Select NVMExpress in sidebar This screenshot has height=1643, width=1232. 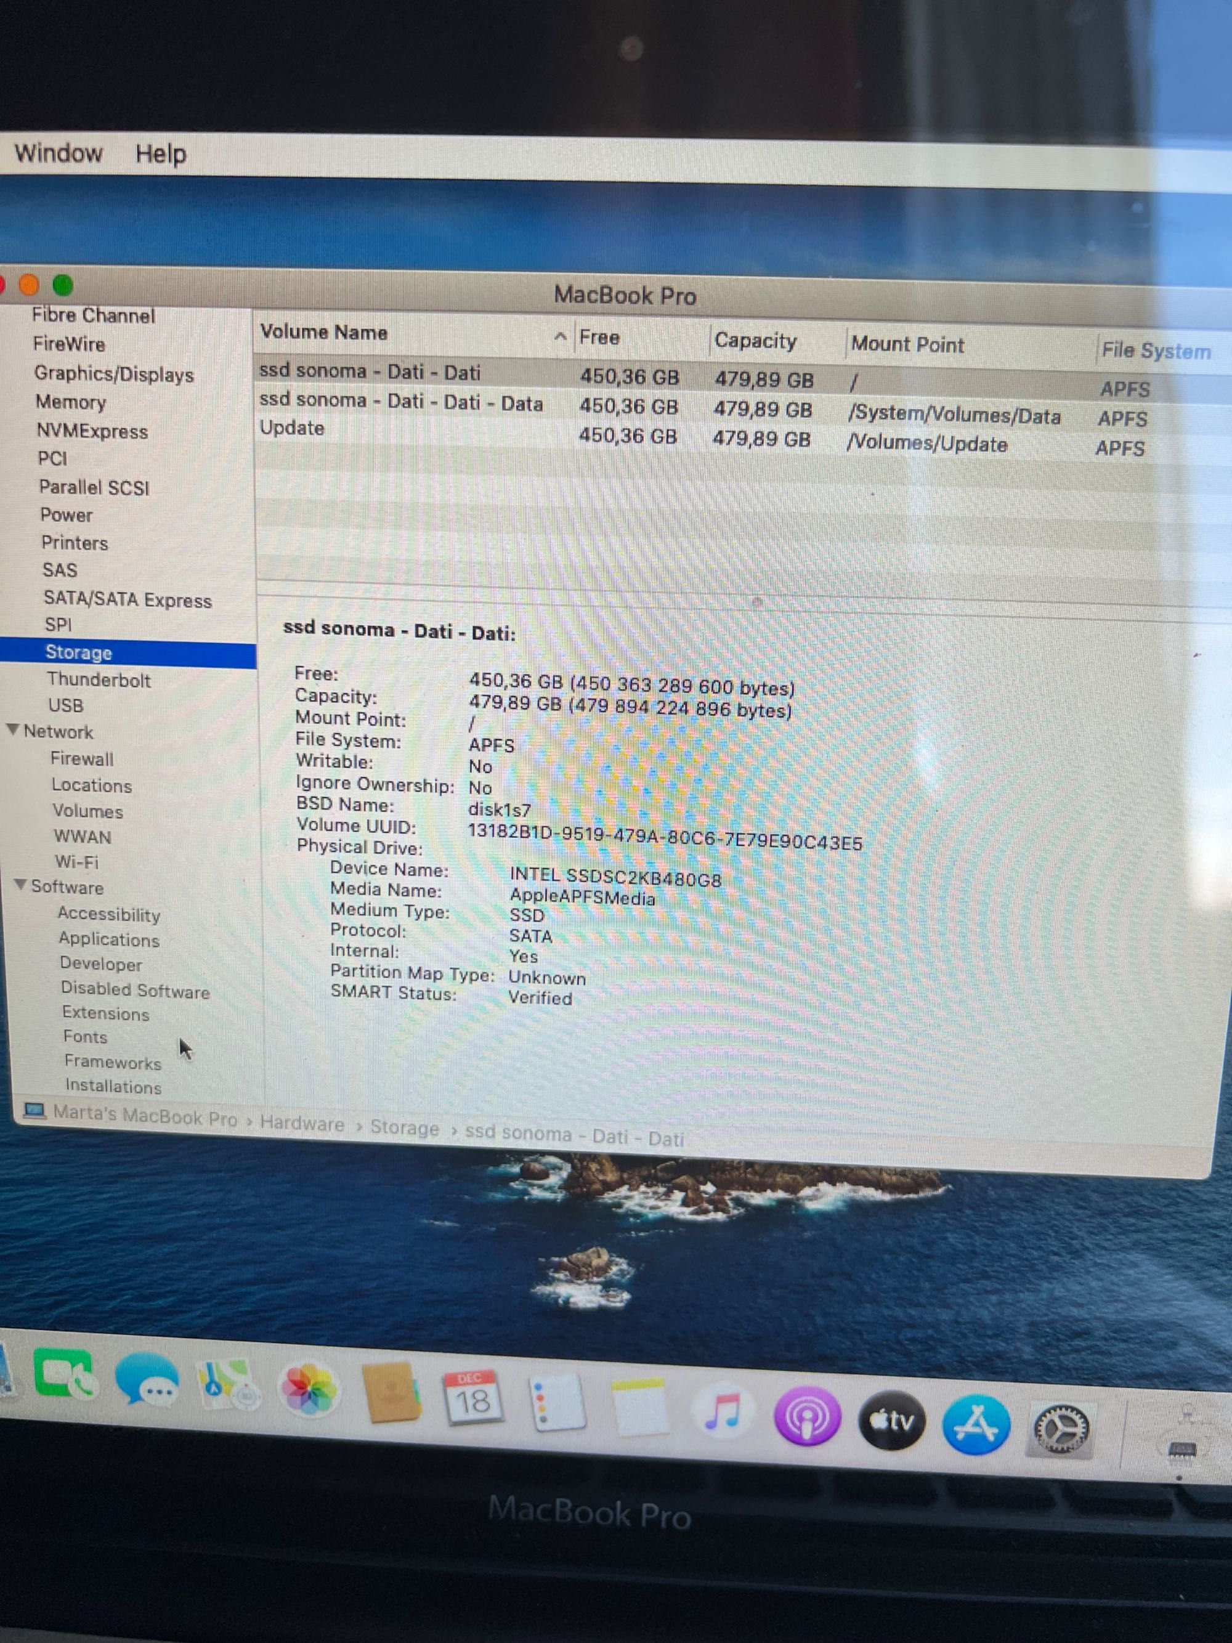[92, 431]
